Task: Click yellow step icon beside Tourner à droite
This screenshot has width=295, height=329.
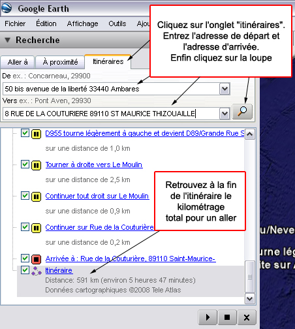Action: (x=37, y=165)
